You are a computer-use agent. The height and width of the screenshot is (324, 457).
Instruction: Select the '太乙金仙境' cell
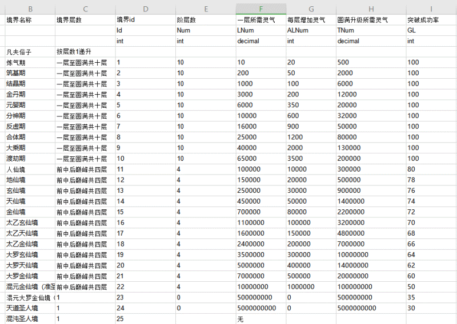pos(30,244)
